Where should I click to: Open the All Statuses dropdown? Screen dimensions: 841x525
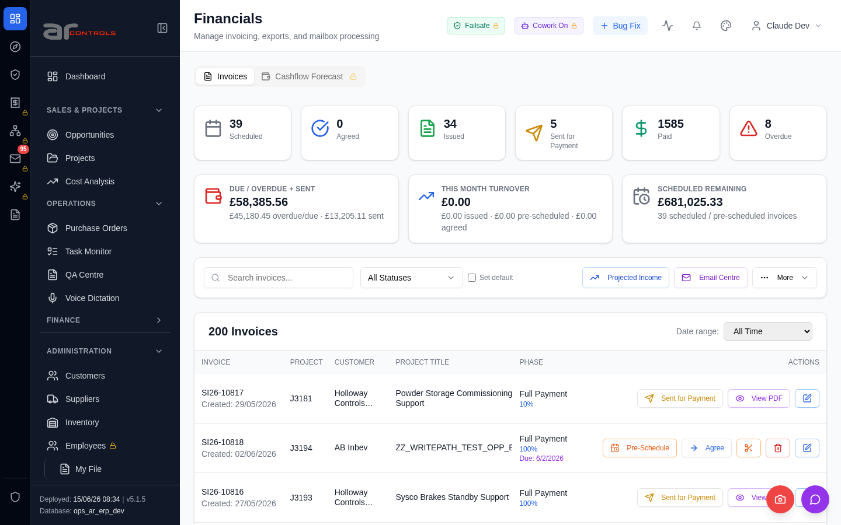(412, 278)
